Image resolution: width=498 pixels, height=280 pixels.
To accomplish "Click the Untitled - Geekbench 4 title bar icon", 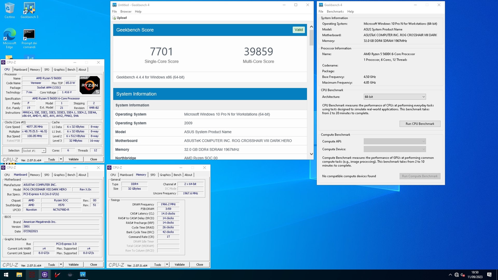I will [x=114, y=5].
